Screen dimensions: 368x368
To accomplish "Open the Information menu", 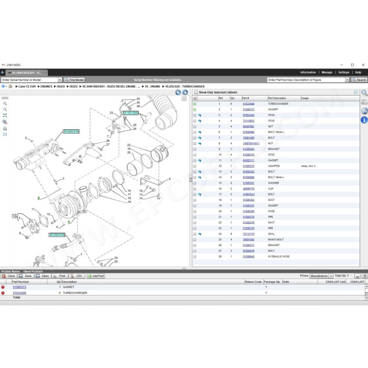I will click(x=308, y=73).
